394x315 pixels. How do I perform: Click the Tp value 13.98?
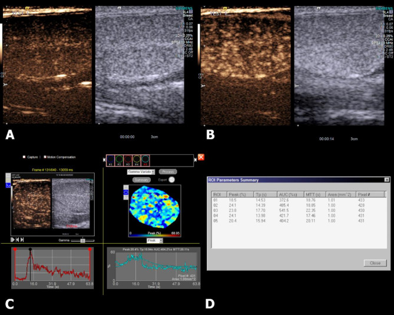(260, 215)
